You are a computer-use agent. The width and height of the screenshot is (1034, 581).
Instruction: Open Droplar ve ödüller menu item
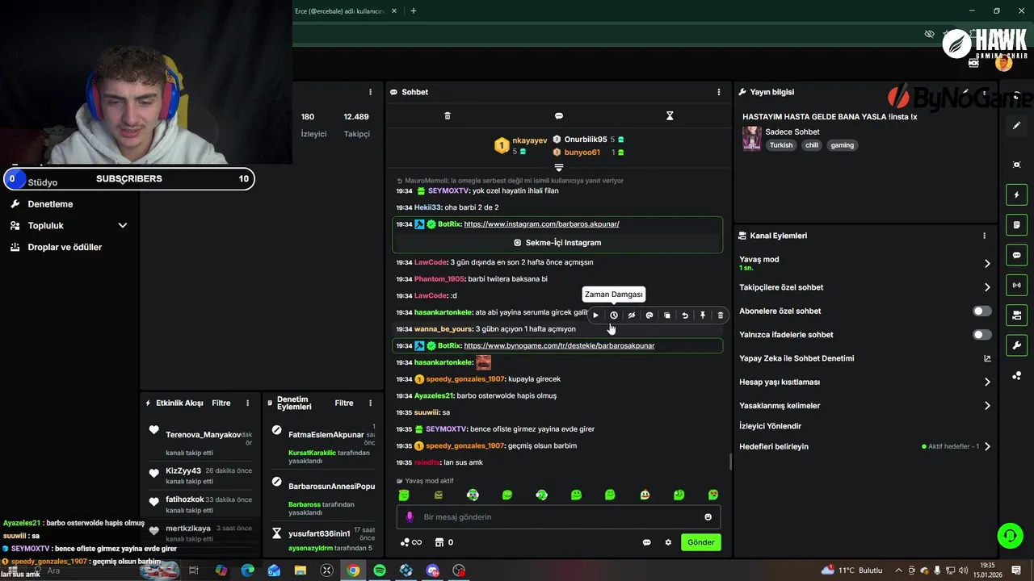65,247
